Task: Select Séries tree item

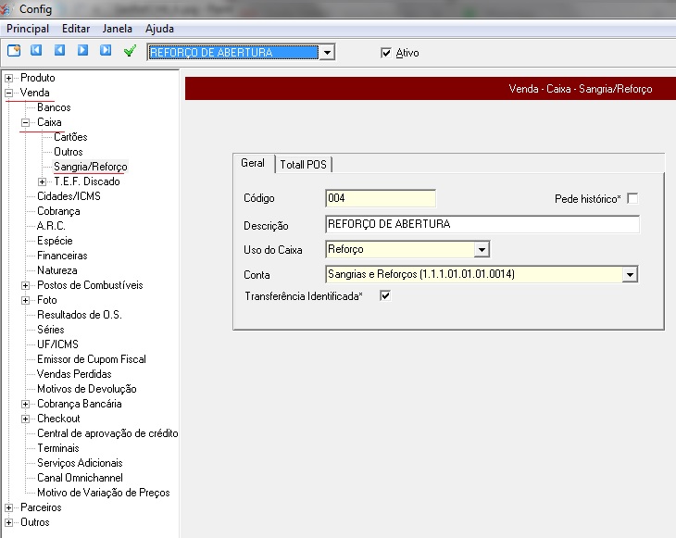Action: tap(51, 330)
